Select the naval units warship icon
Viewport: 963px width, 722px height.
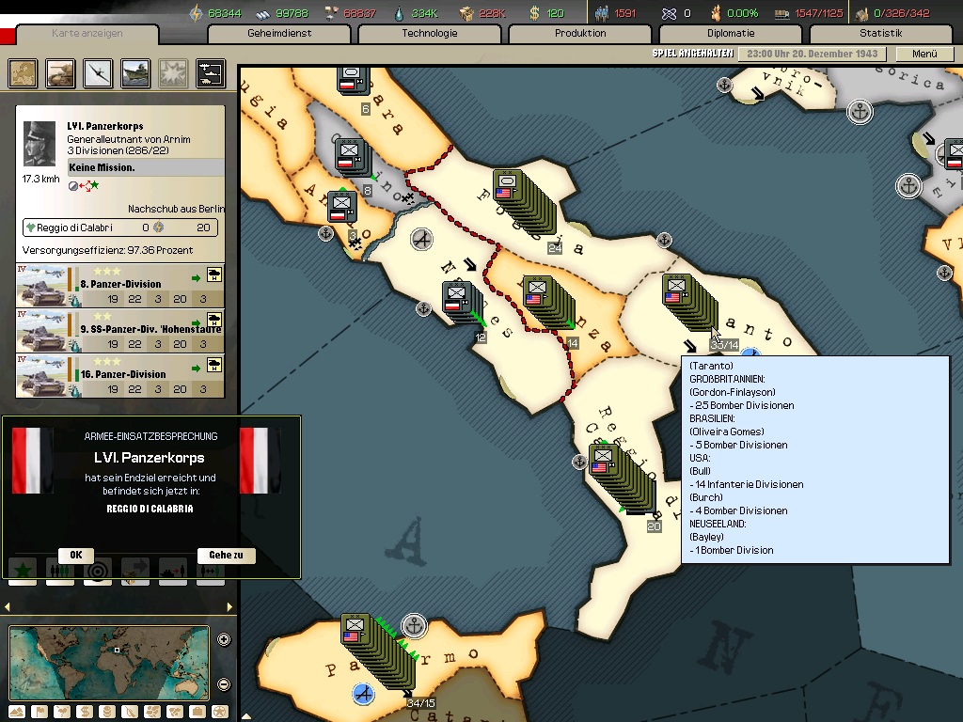135,73
